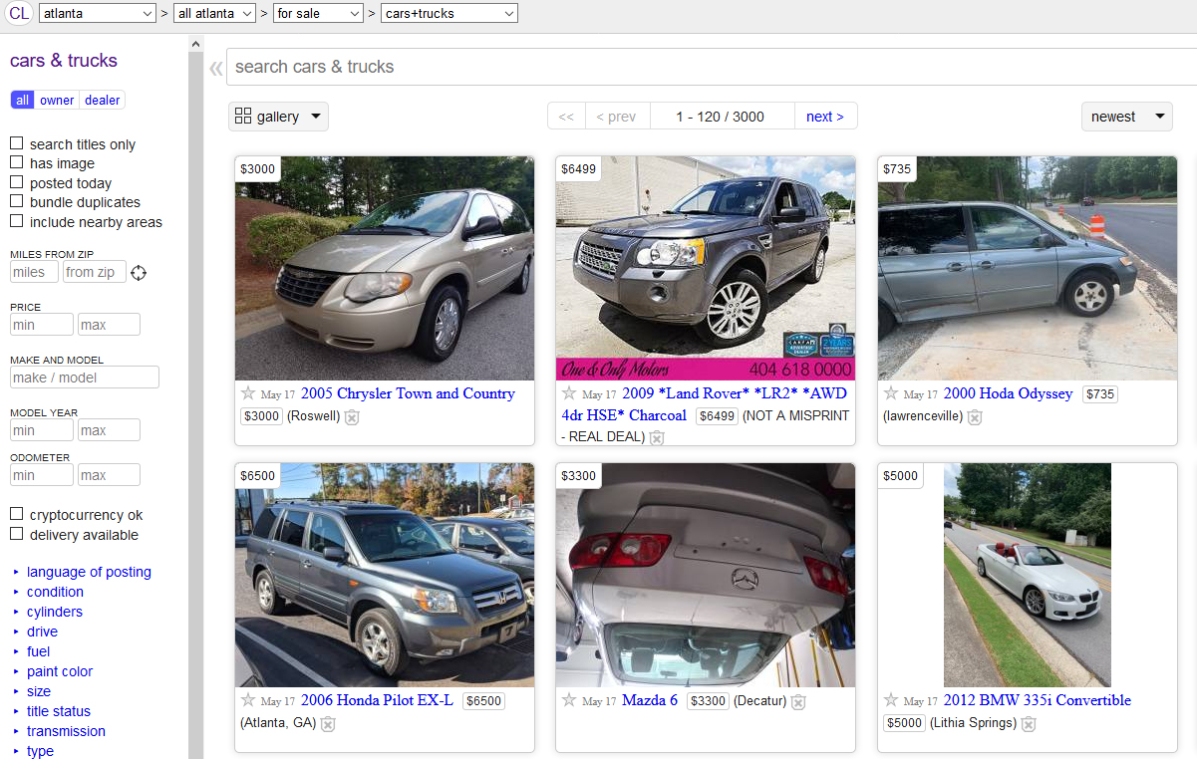Select the dealer listings tab
1197x759 pixels.
(102, 100)
